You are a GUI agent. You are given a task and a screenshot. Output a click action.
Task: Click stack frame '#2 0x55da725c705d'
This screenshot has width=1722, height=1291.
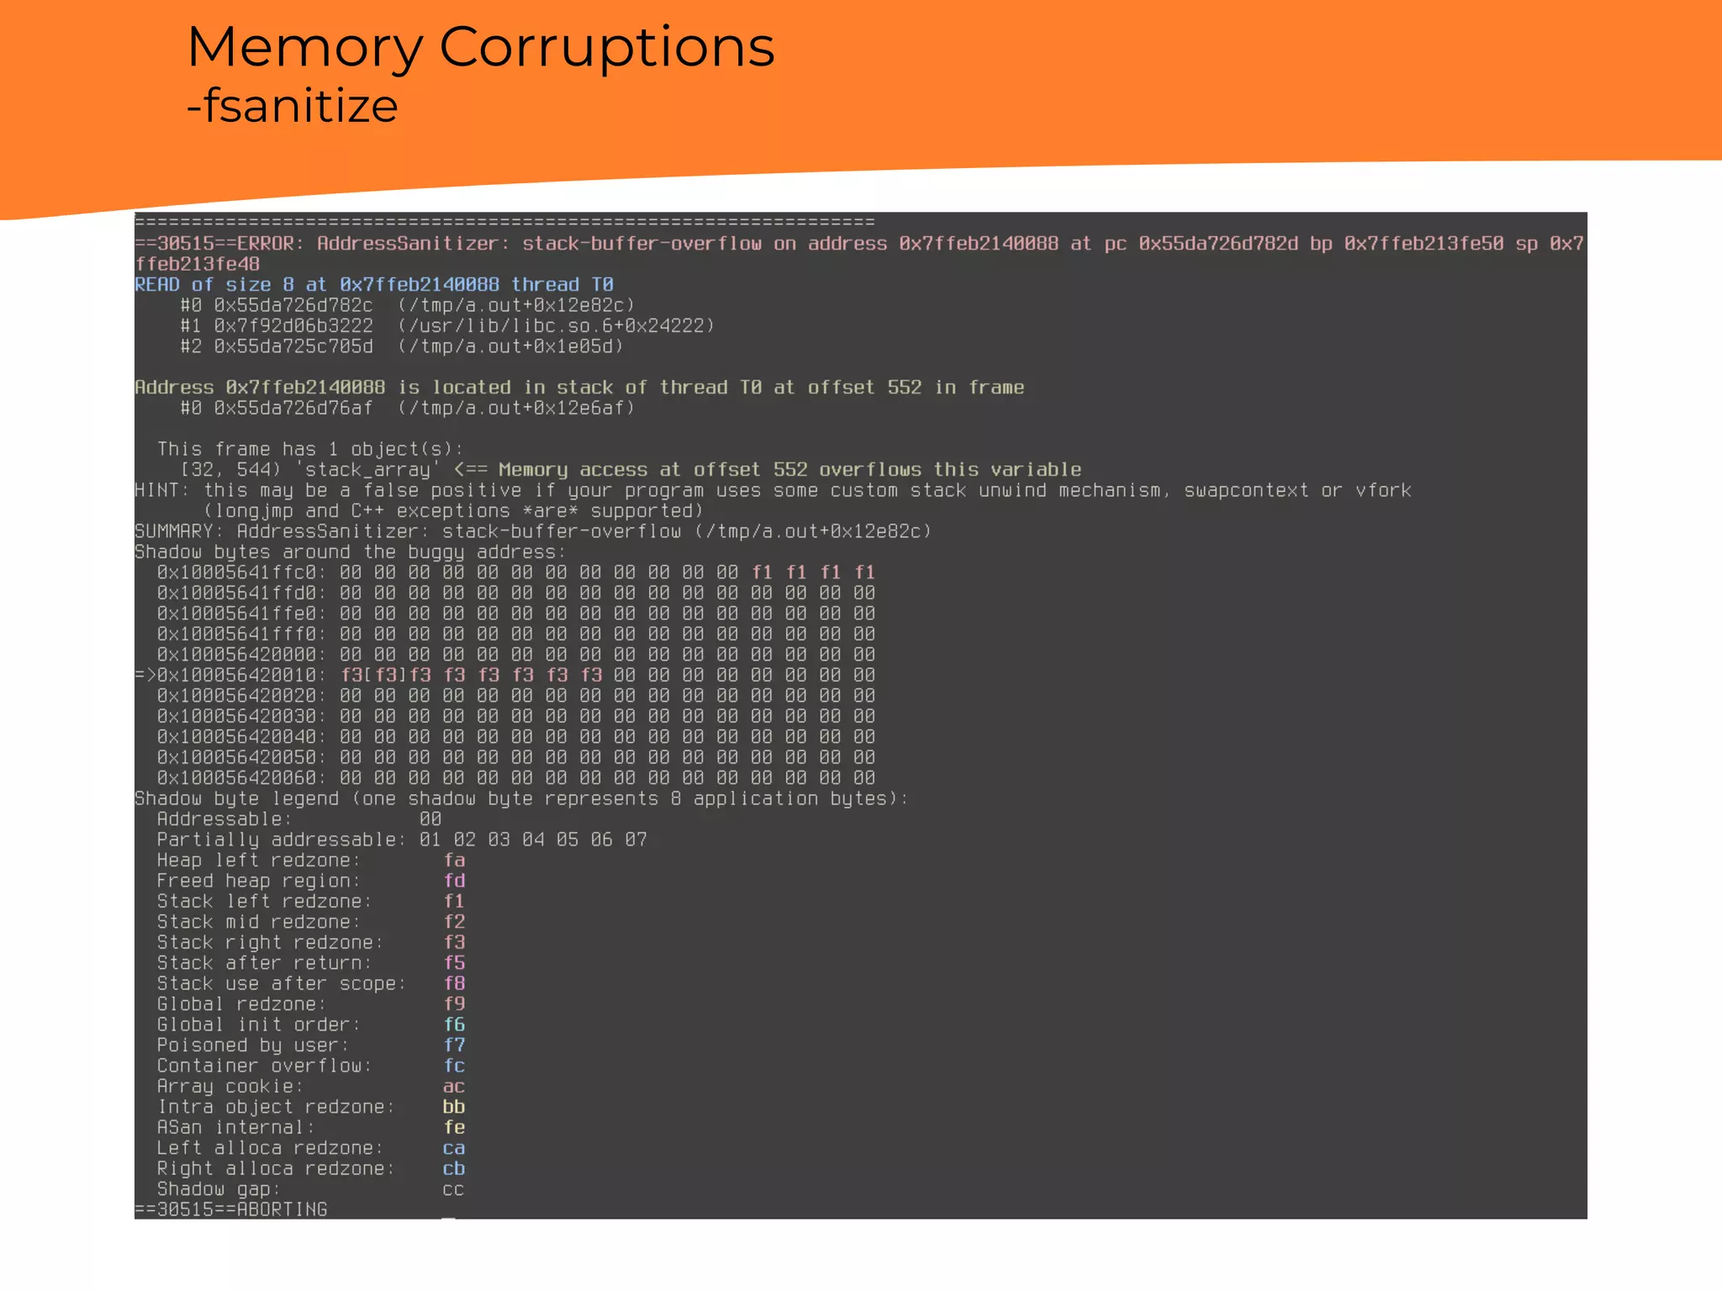[x=402, y=346]
